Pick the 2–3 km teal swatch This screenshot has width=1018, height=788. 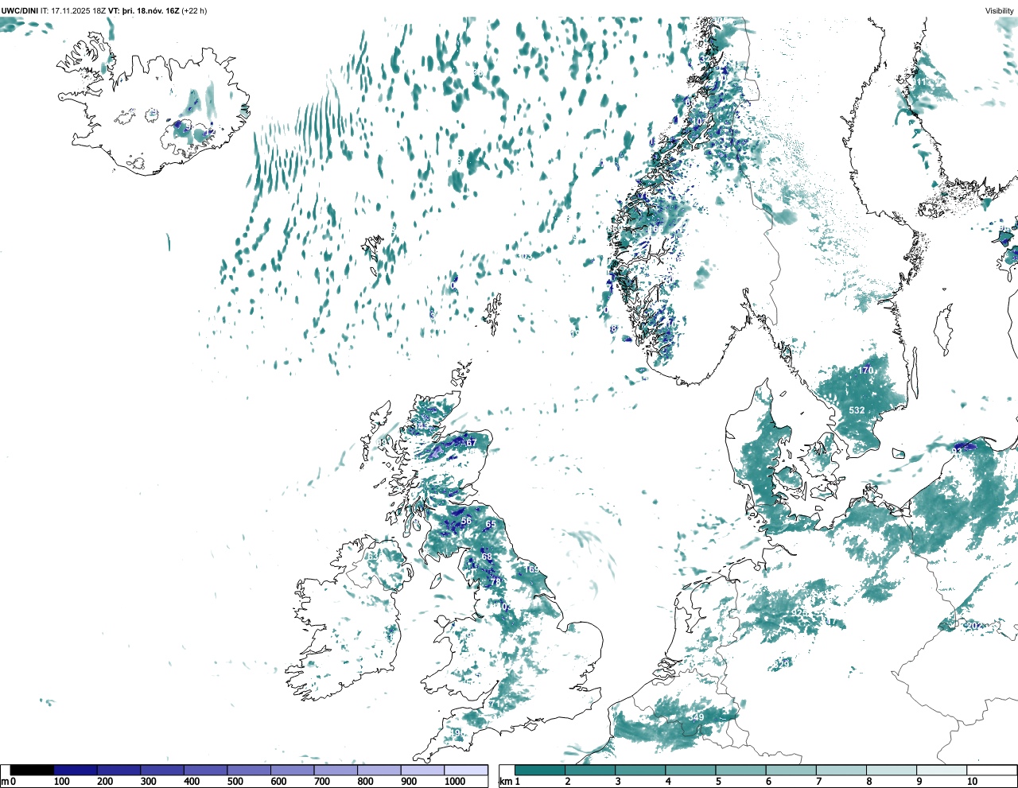pyautogui.click(x=590, y=770)
